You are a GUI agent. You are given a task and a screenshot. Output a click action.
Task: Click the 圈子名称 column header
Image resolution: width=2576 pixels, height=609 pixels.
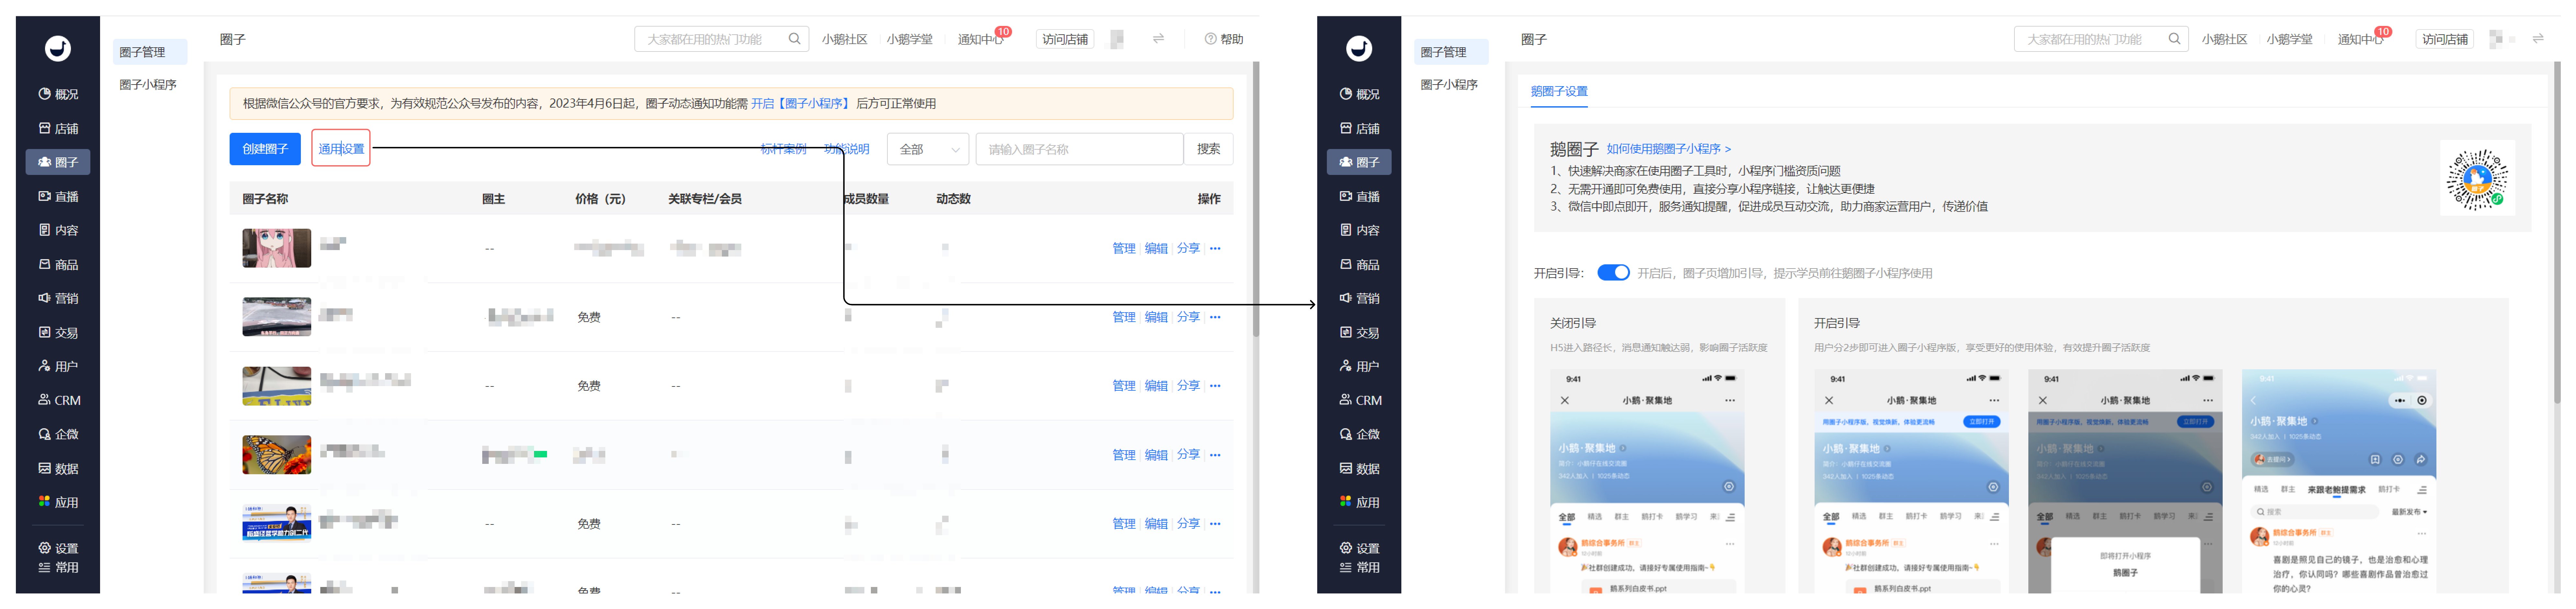click(x=265, y=199)
